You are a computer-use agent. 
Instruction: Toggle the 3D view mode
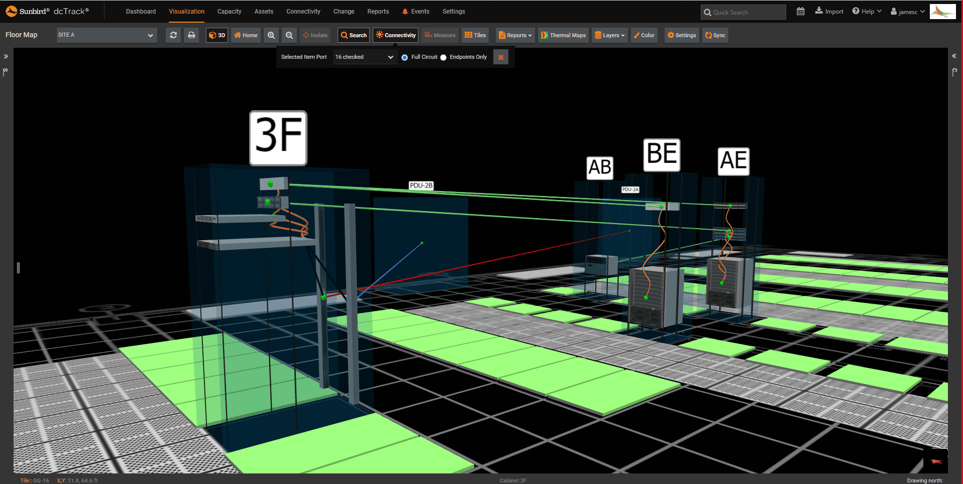217,35
